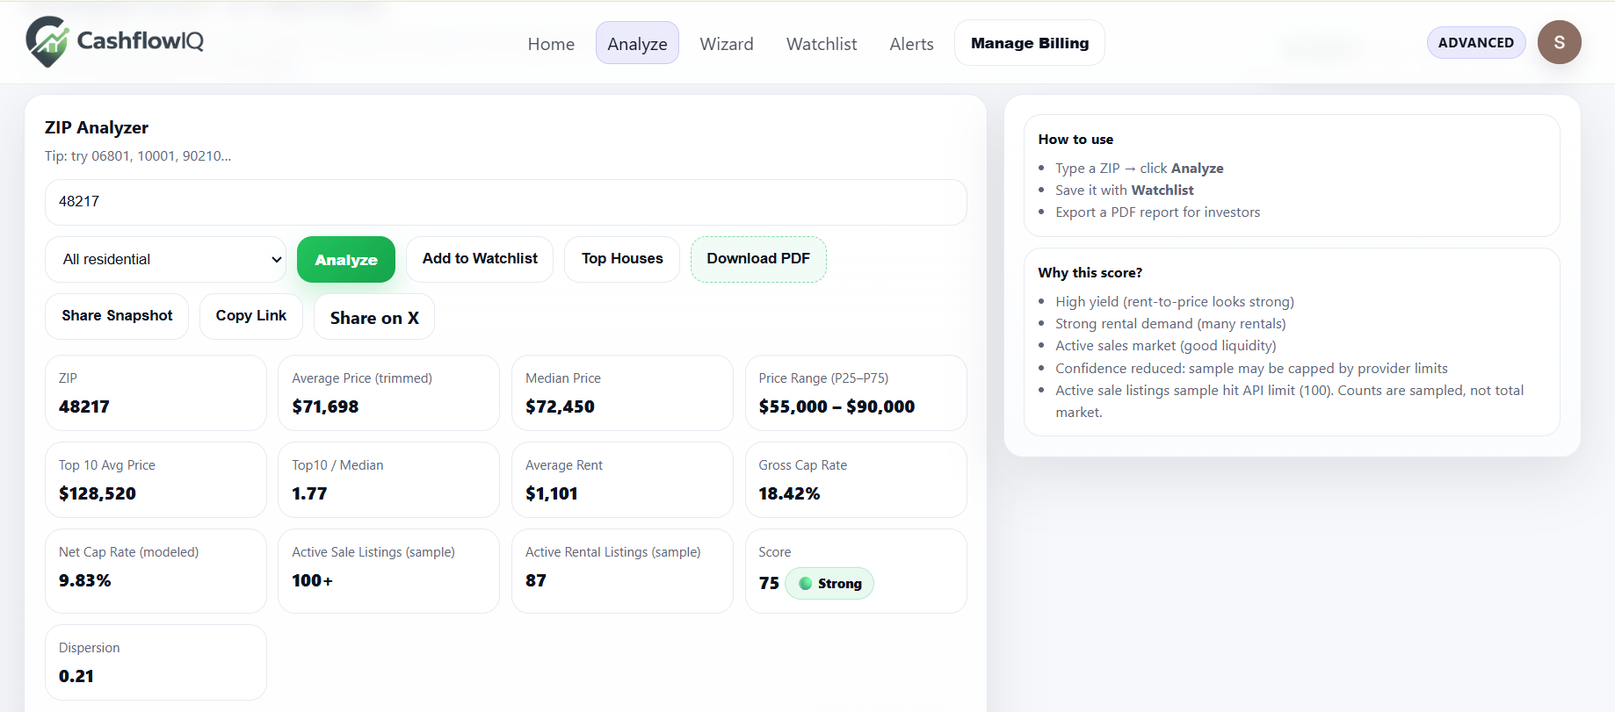Click the Active Rental Listings 87 value
The width and height of the screenshot is (1615, 712).
536,580
